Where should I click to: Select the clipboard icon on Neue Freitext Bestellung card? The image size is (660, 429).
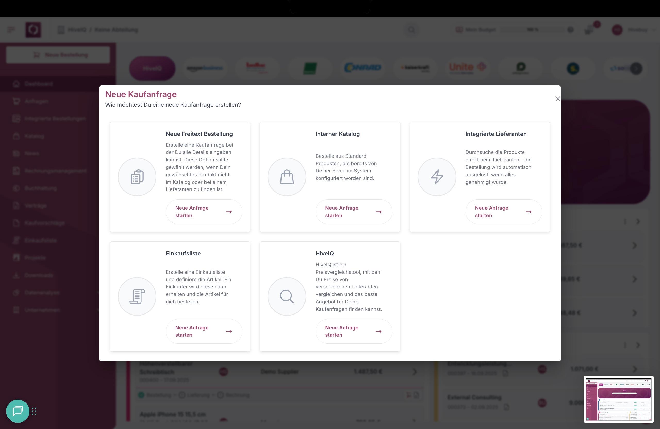click(137, 177)
